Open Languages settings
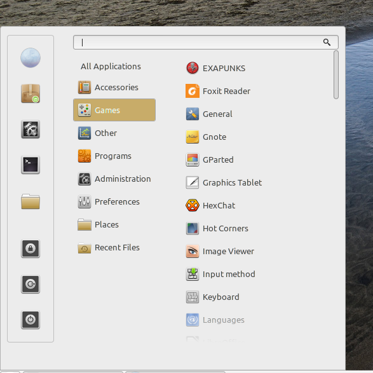 [215, 320]
